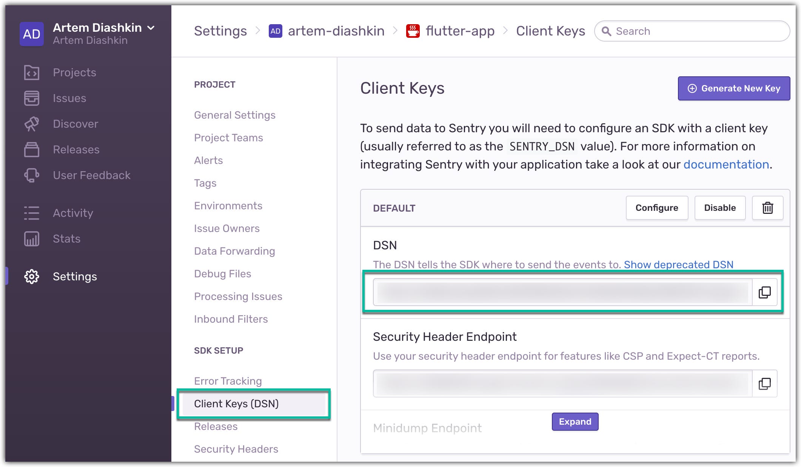This screenshot has width=801, height=467.
Task: Focus the Search input field
Action: pos(692,31)
